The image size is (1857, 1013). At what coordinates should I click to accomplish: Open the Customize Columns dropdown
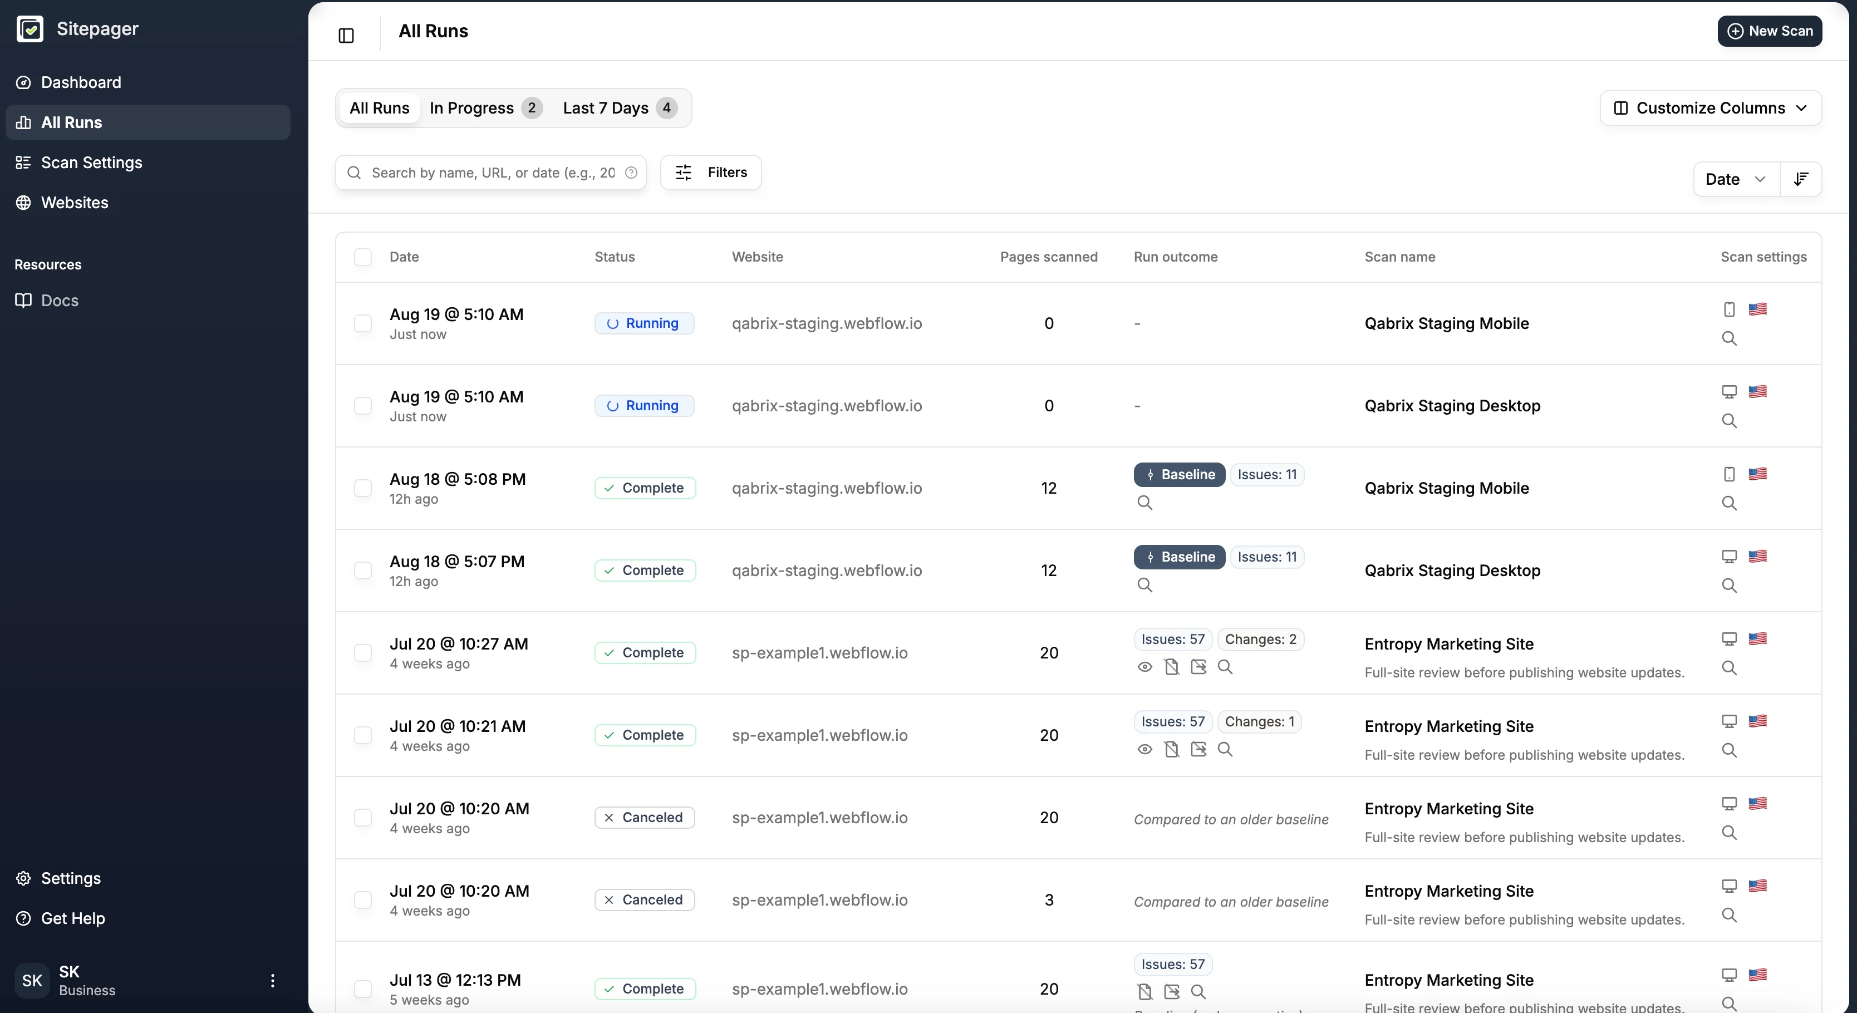pyautogui.click(x=1711, y=108)
